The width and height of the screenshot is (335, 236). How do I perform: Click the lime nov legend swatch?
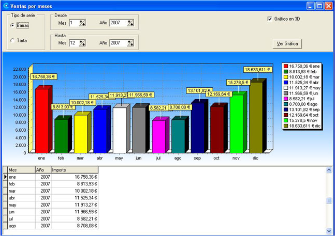(286, 120)
